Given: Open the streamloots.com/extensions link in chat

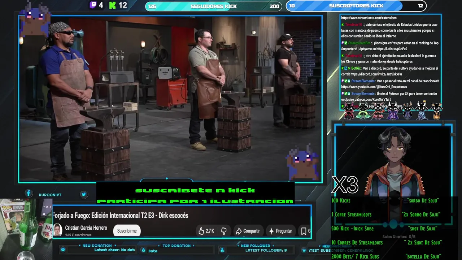Looking at the screenshot, I should (369, 18).
